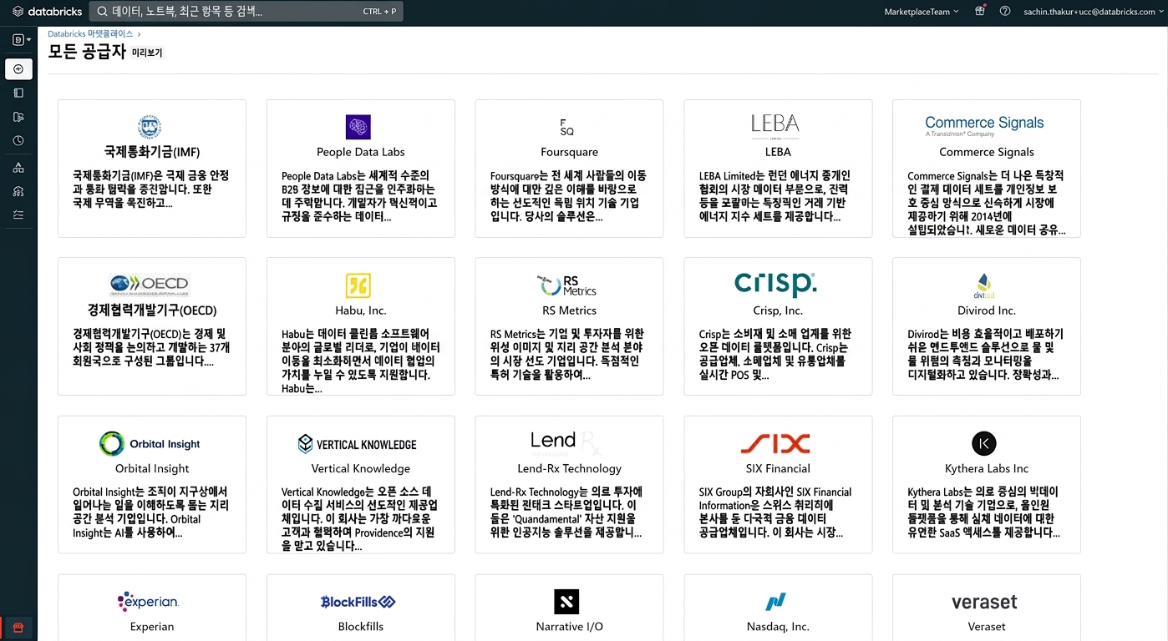Select the description starting 'Vertical Knowledge는 오픈'
The height and width of the screenshot is (641, 1168).
pyautogui.click(x=360, y=519)
